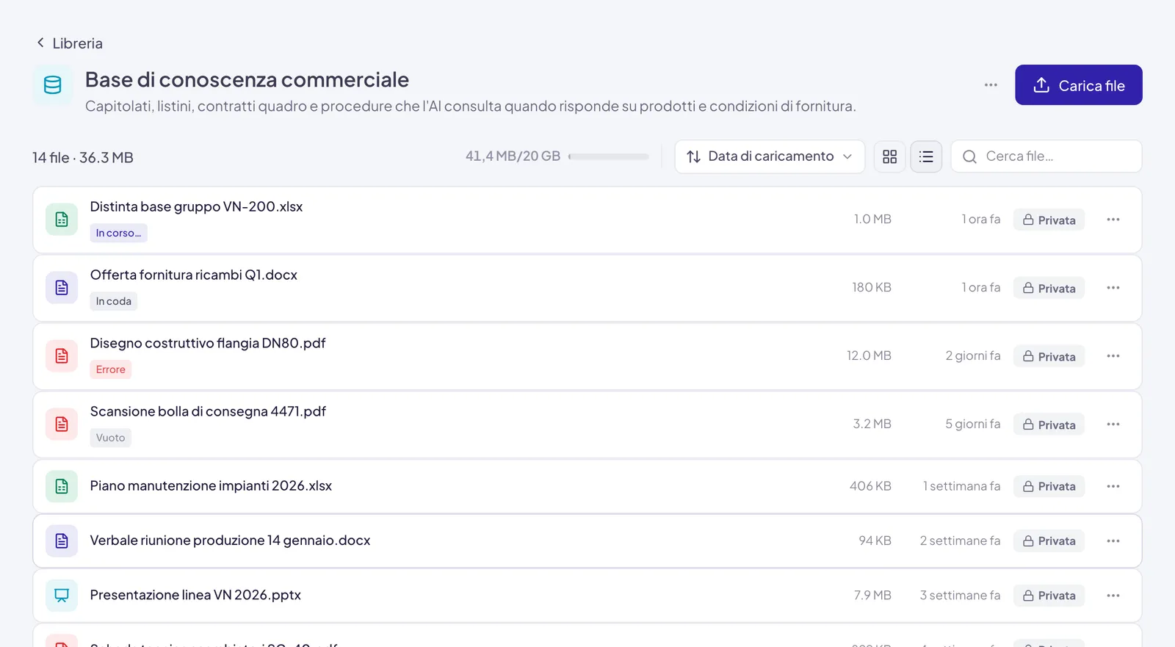The image size is (1175, 647).
Task: Click the knowledge base database icon
Action: (53, 85)
